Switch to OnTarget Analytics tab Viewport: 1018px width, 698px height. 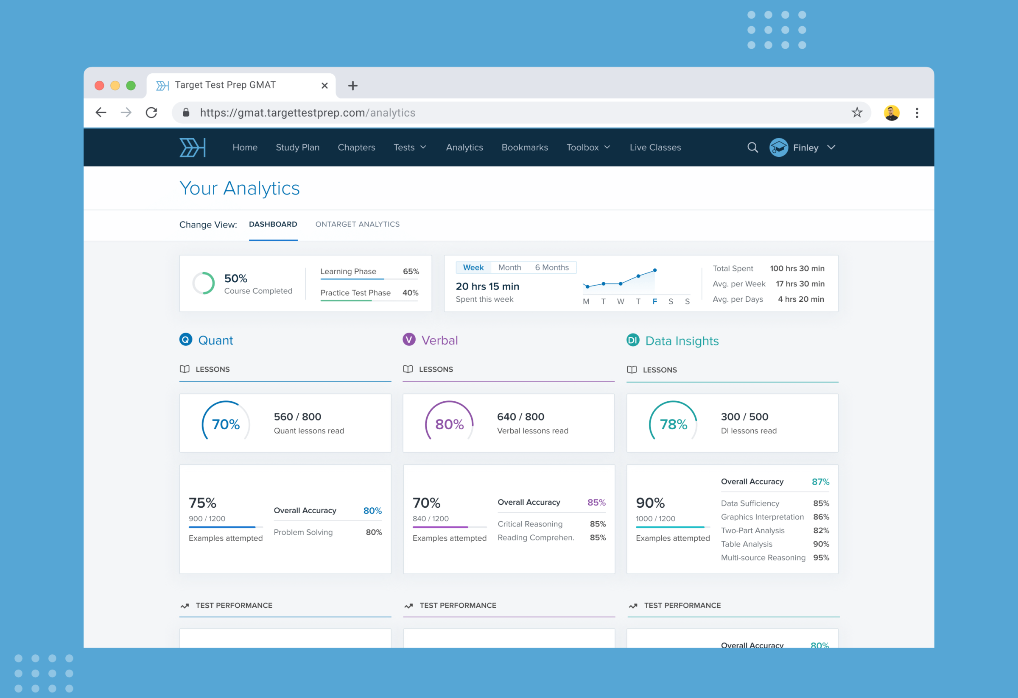[x=357, y=224]
